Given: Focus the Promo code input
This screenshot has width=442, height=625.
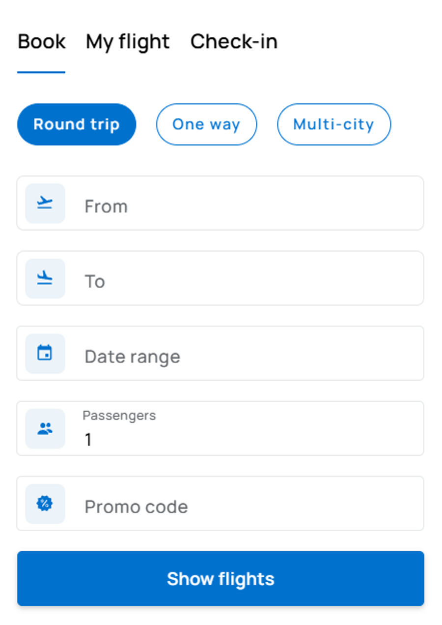Looking at the screenshot, I should click(246, 506).
